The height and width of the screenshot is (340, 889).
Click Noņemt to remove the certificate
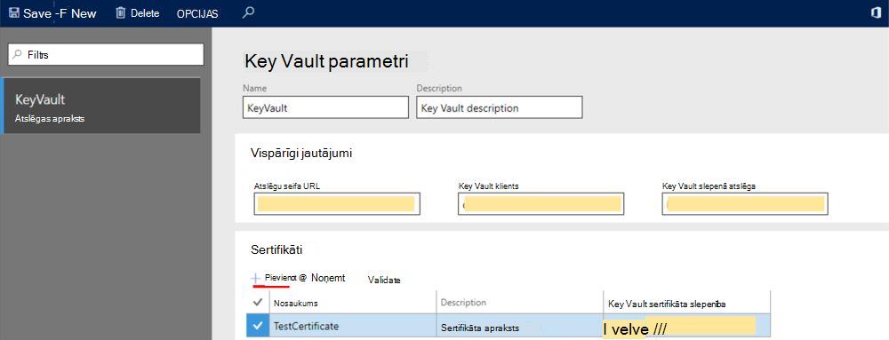tap(328, 278)
